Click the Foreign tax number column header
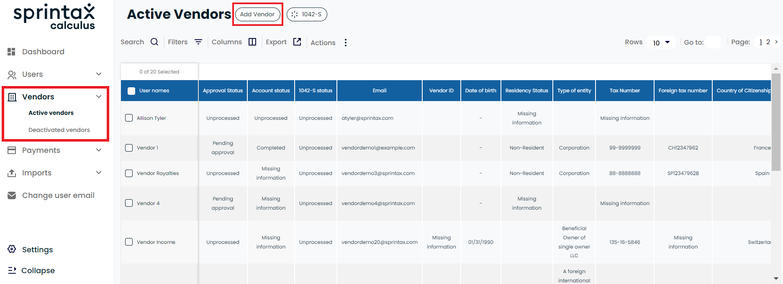This screenshot has height=284, width=783. [x=683, y=91]
